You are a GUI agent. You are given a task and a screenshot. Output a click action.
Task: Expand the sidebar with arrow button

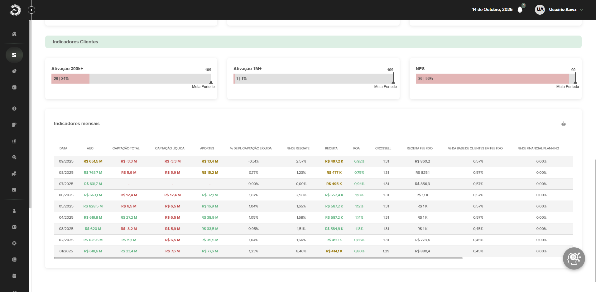(x=31, y=10)
